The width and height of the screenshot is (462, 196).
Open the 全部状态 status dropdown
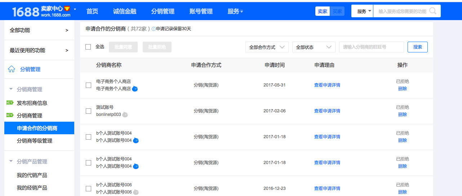tap(314, 47)
